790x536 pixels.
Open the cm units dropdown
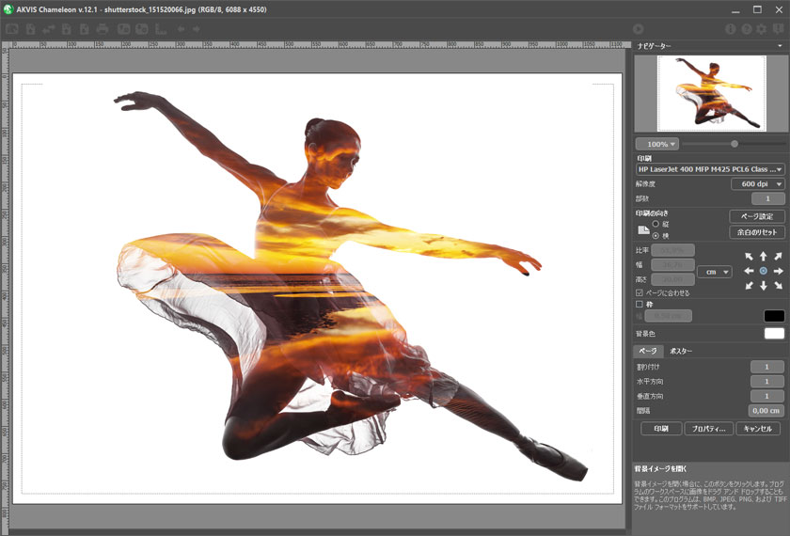click(715, 272)
